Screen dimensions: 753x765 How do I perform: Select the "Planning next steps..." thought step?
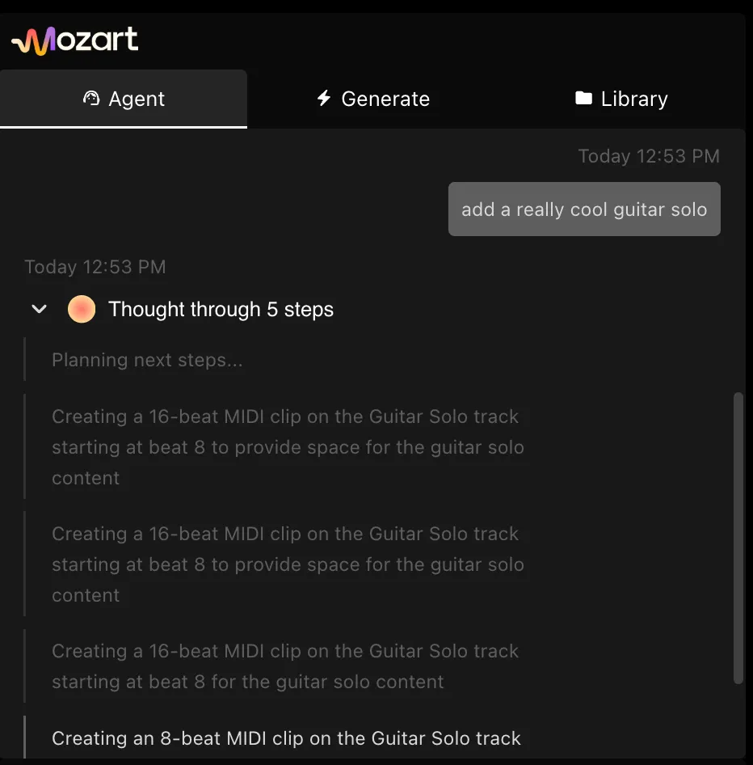(147, 360)
